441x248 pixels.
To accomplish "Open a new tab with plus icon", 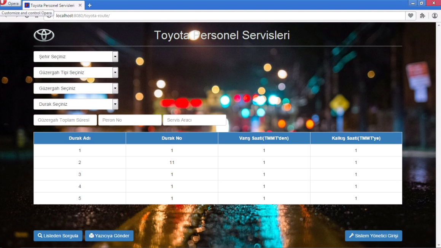I will [90, 5].
